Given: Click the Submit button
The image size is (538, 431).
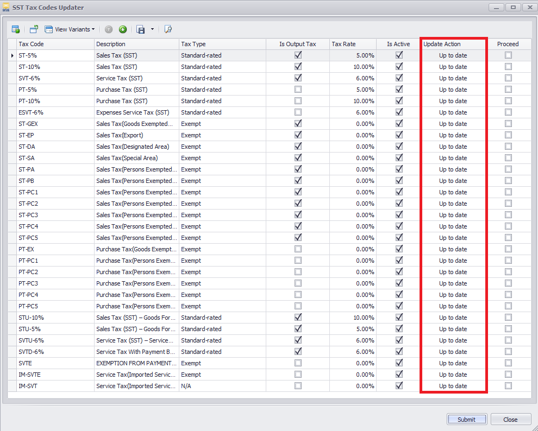Looking at the screenshot, I should click(x=467, y=420).
